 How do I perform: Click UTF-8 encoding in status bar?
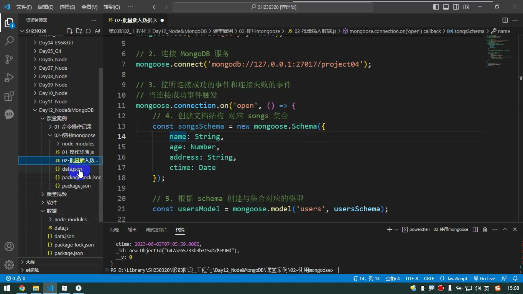pyautogui.click(x=412, y=279)
